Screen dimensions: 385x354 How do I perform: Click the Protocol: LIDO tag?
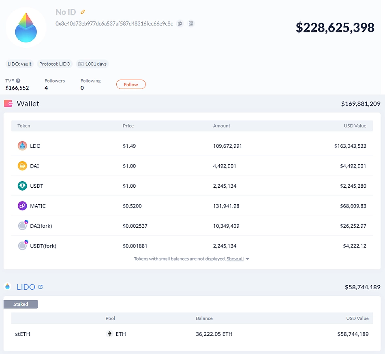pyautogui.click(x=55, y=64)
